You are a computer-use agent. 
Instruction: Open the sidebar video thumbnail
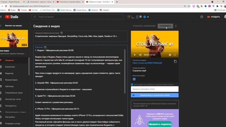(x=14, y=38)
